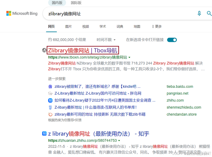Expand the tboxn.com URL dropdown arrow

(x=129, y=57)
